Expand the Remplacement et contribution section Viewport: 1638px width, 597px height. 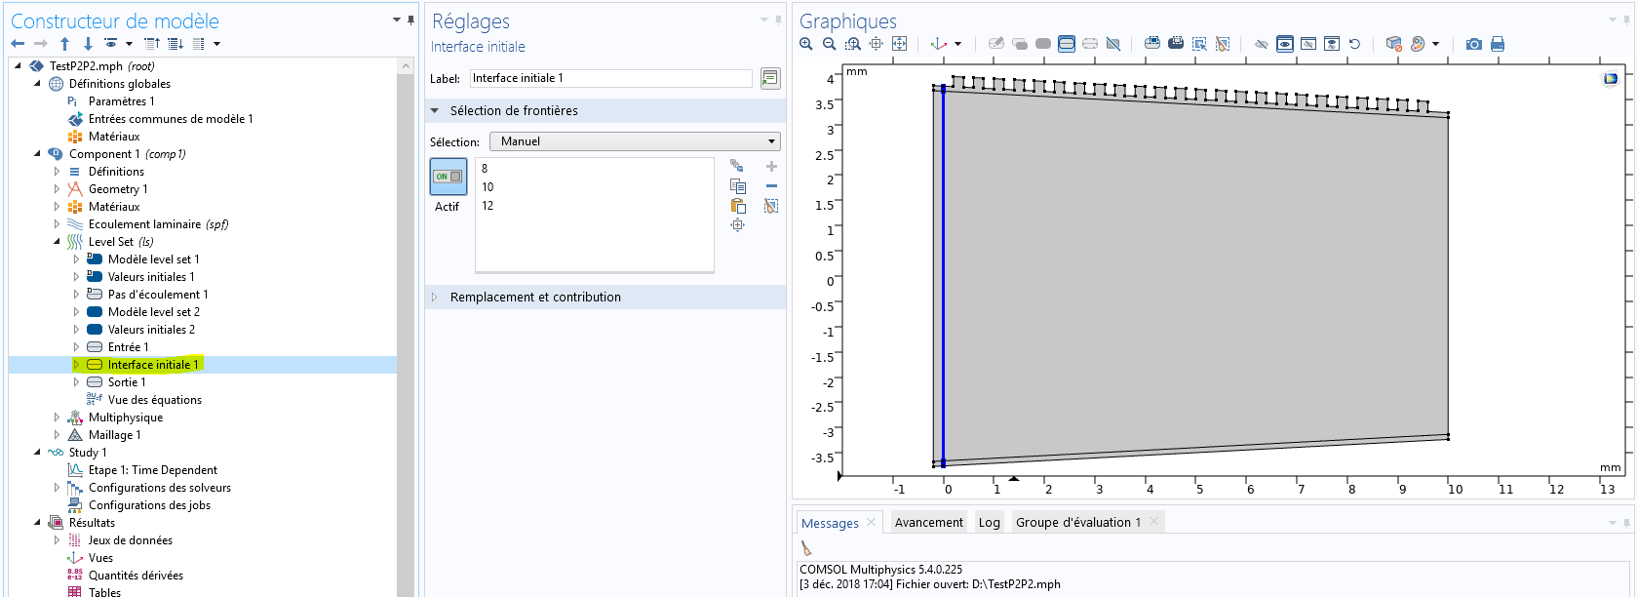534,298
